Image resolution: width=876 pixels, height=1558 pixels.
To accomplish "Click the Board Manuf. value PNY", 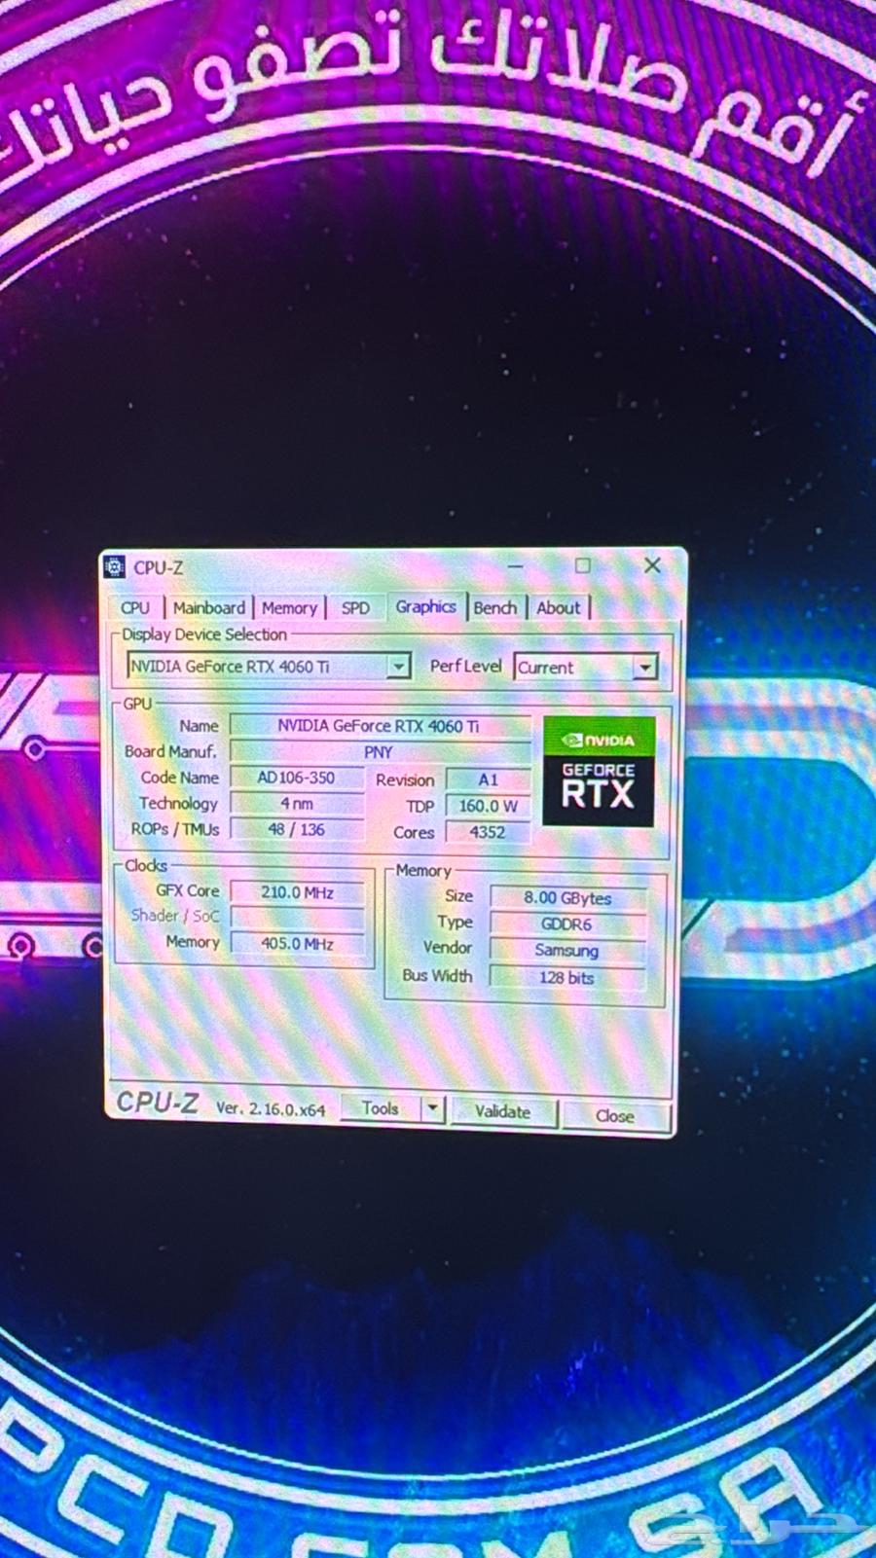I will pos(380,752).
